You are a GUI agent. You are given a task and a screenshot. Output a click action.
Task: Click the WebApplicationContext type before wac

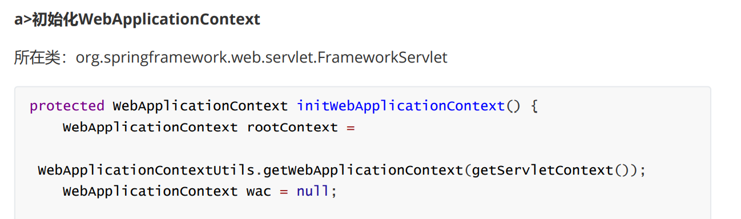point(150,191)
